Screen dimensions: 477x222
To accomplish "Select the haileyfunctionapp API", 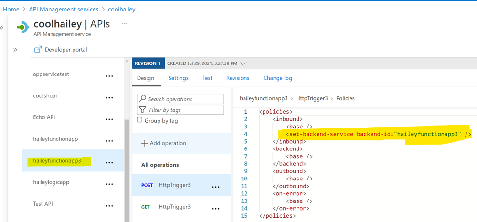I will [x=56, y=139].
